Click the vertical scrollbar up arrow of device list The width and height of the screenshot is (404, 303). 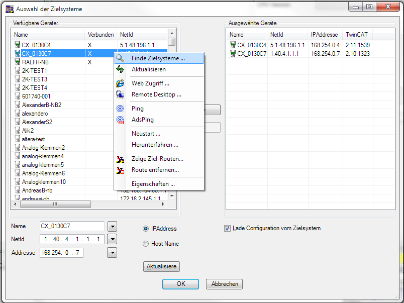pyautogui.click(x=172, y=33)
